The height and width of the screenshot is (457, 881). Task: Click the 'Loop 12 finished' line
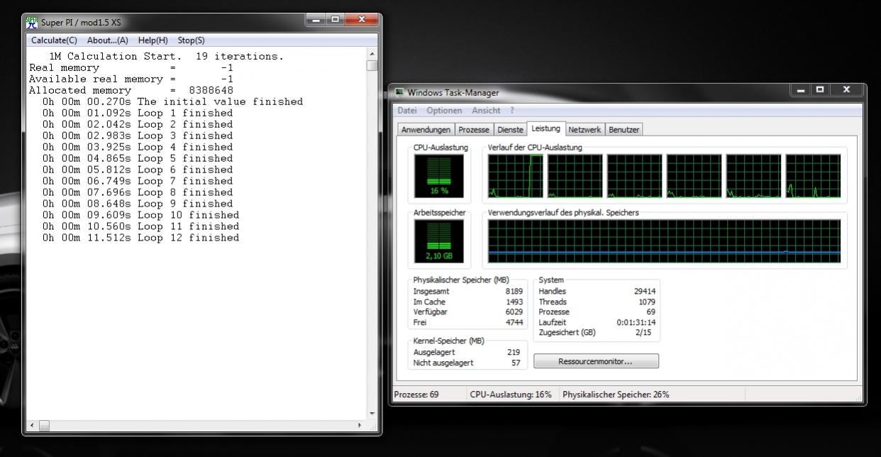click(140, 238)
